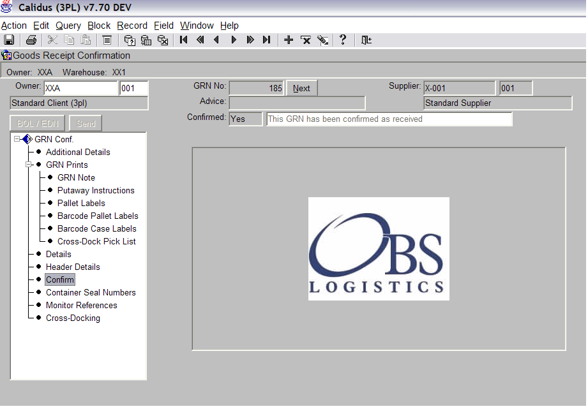Select GRN Note in the tree
The width and height of the screenshot is (588, 409).
pyautogui.click(x=76, y=177)
